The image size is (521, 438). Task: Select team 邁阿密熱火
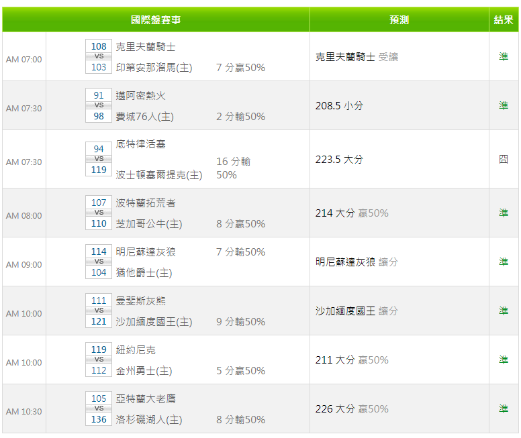point(140,96)
